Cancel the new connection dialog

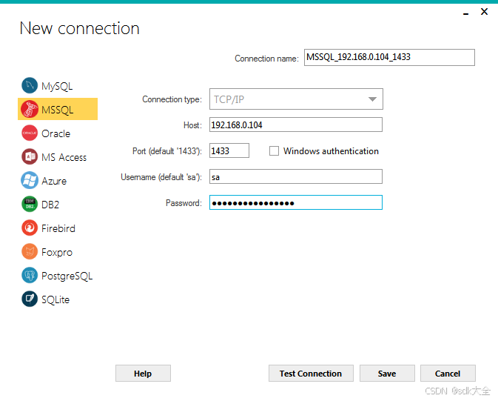(448, 374)
